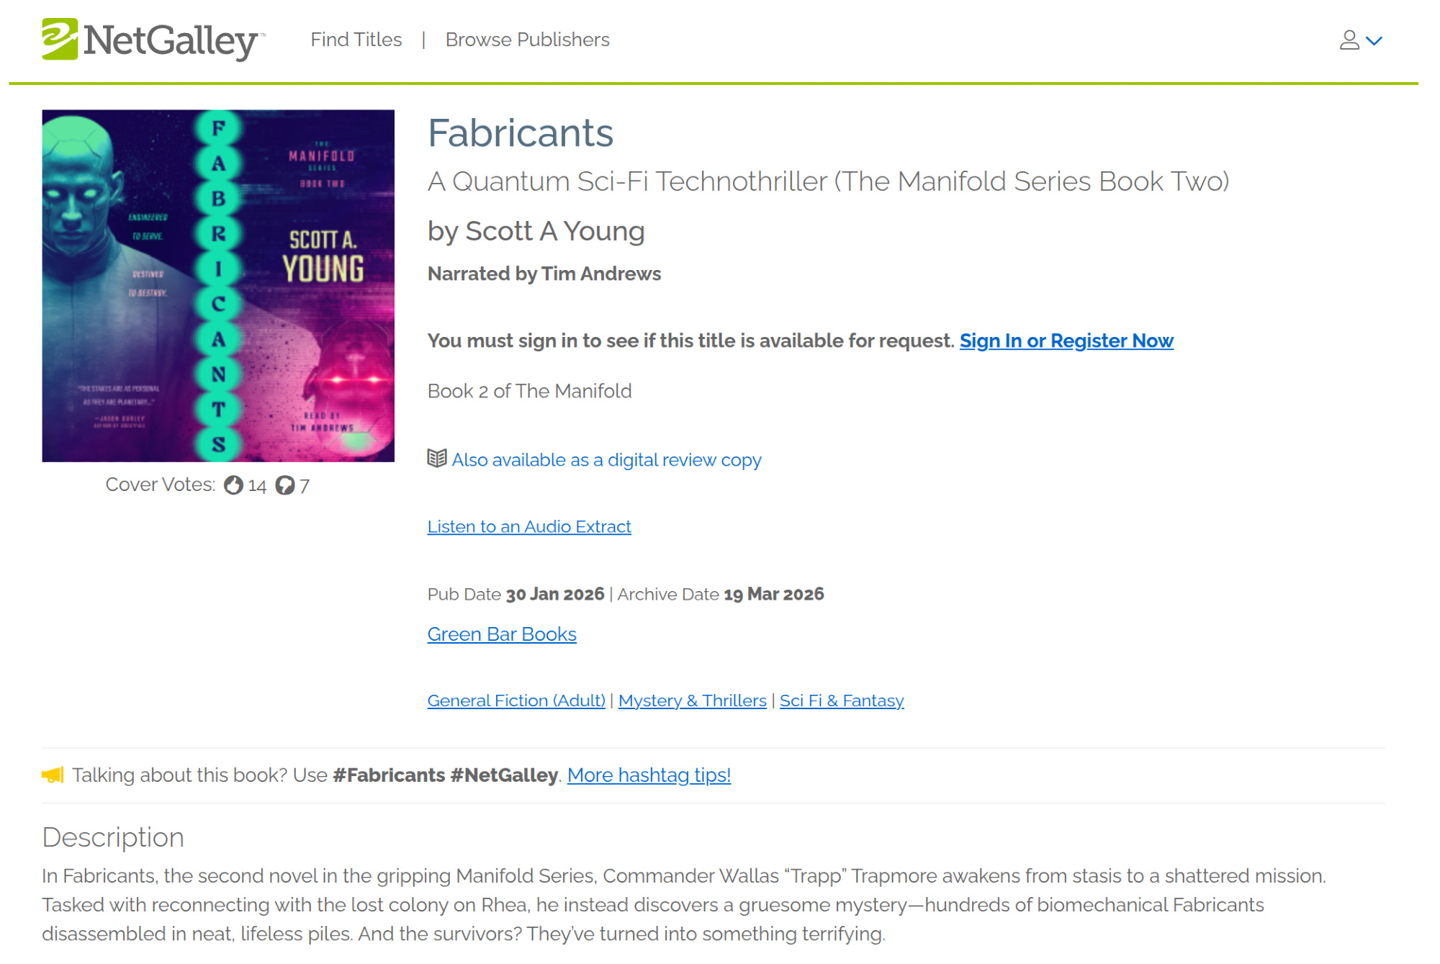Browse General Fiction (Adult) category
Screen dimensions: 1440x964
click(x=516, y=701)
